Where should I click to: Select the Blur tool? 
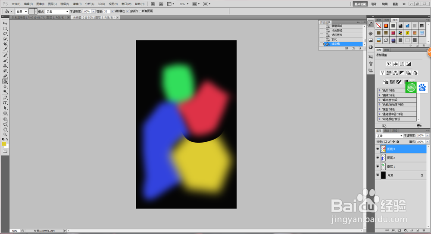(5, 87)
